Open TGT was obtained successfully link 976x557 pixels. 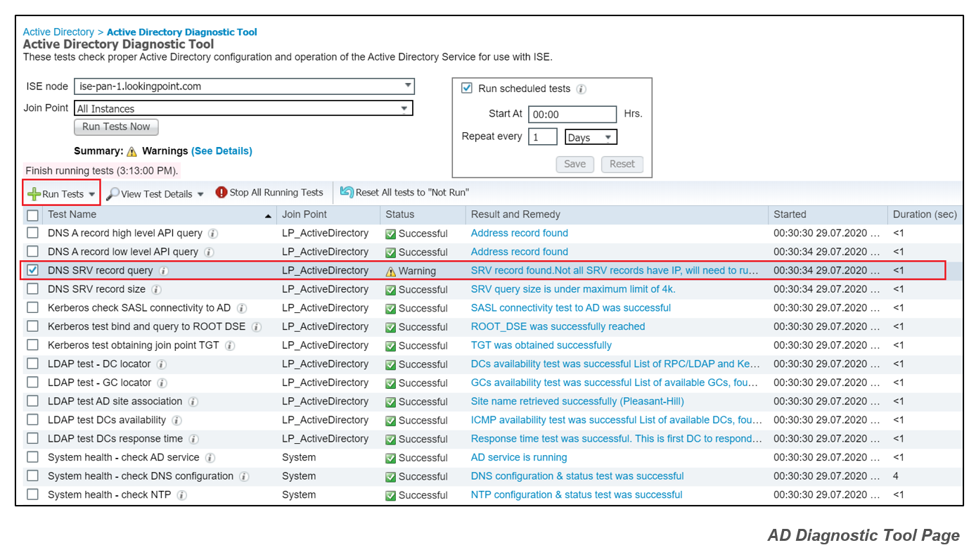pos(541,345)
